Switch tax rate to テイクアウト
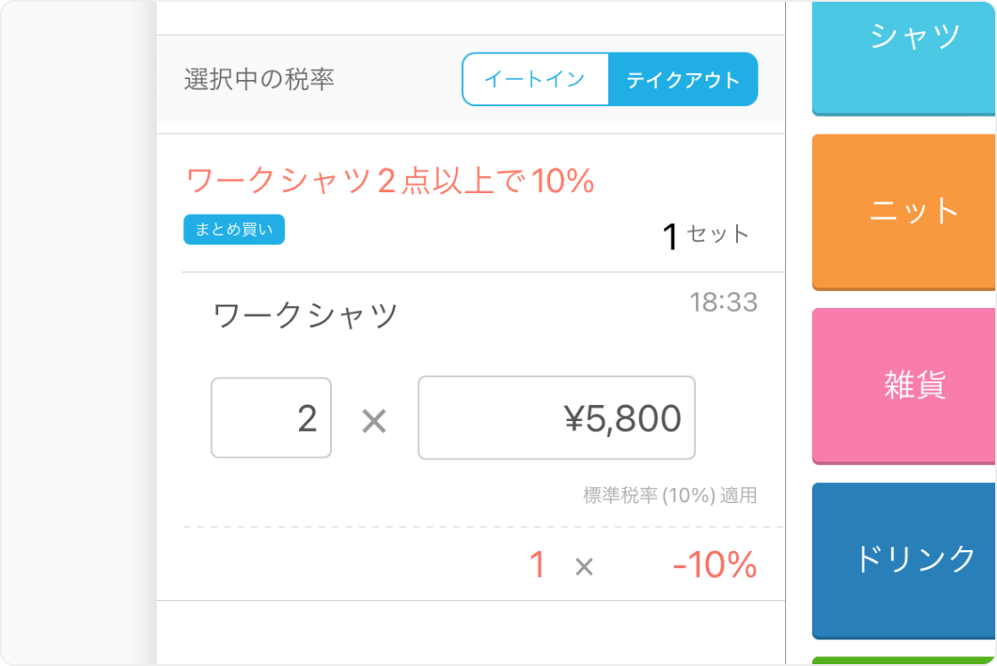This screenshot has width=997, height=666. 683,79
